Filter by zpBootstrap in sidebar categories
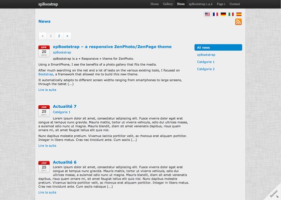 pyautogui.click(x=206, y=55)
